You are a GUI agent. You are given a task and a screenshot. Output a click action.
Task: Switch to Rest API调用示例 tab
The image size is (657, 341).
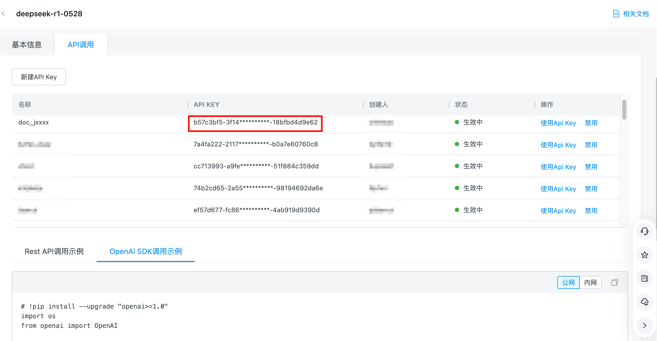54,251
